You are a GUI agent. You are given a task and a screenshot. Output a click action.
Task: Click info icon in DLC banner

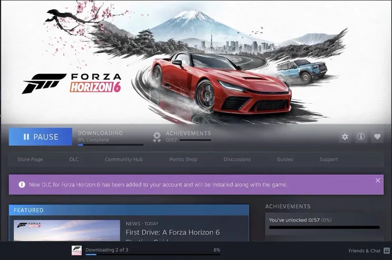[22, 185]
